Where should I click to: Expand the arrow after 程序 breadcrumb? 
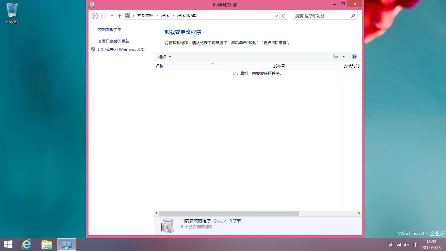click(x=173, y=16)
